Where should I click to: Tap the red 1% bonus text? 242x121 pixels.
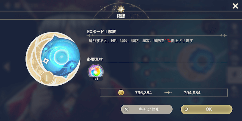pos(168,41)
